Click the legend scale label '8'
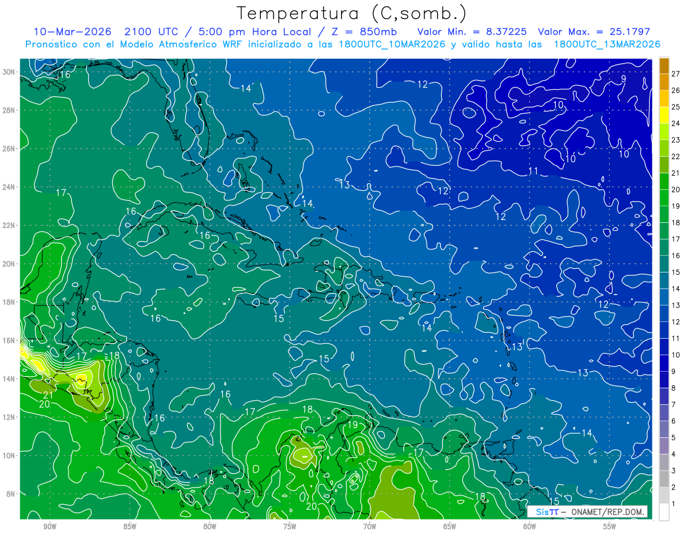The image size is (691, 534). click(674, 388)
